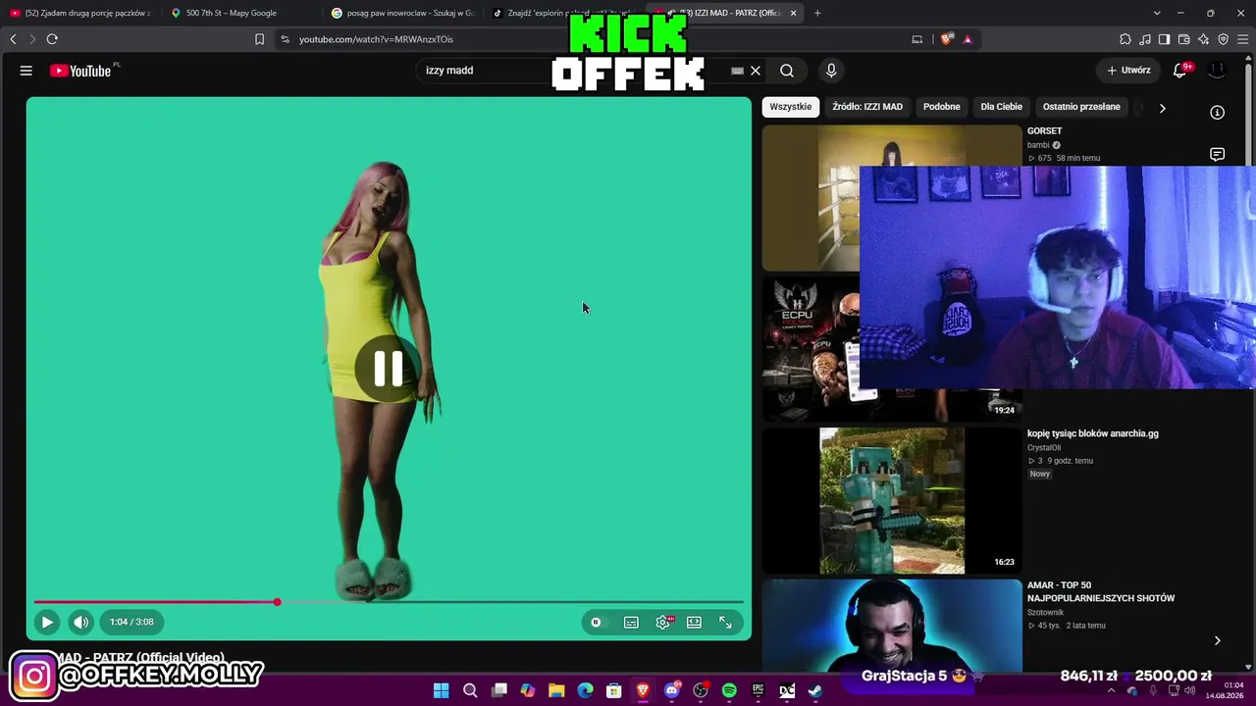Open YouTube notifications bell
This screenshot has width=1256, height=706.
point(1180,71)
